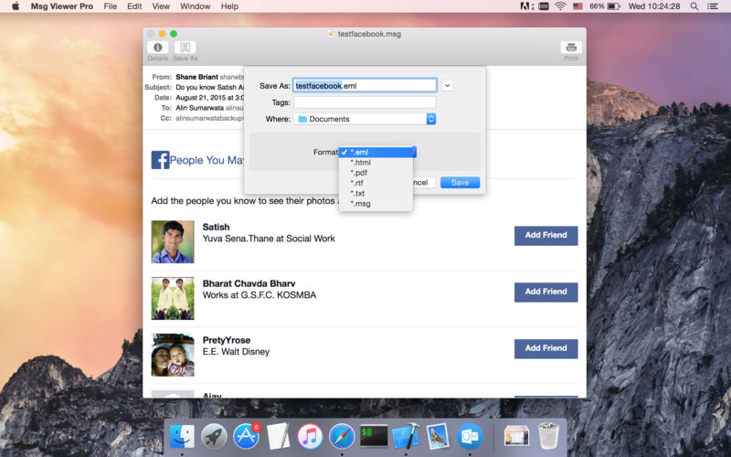The image size is (731, 457).
Task: Click the keyboard viewer menu bar icon
Action: pyautogui.click(x=544, y=6)
